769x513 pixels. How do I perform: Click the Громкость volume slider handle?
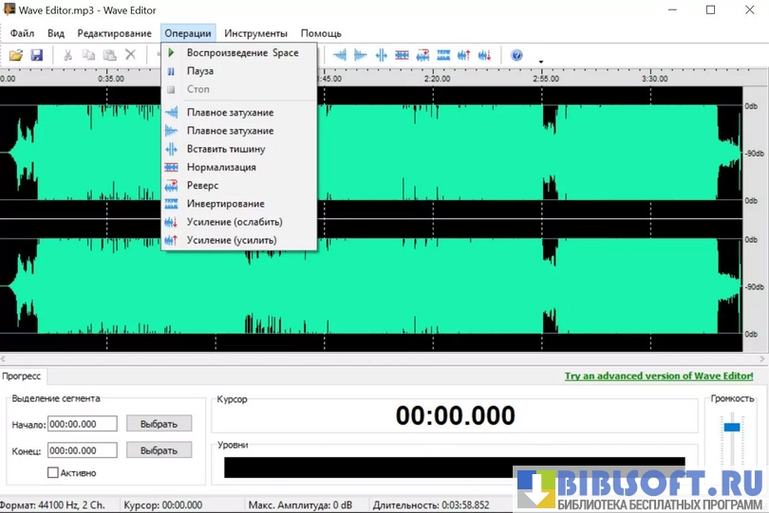[x=731, y=428]
